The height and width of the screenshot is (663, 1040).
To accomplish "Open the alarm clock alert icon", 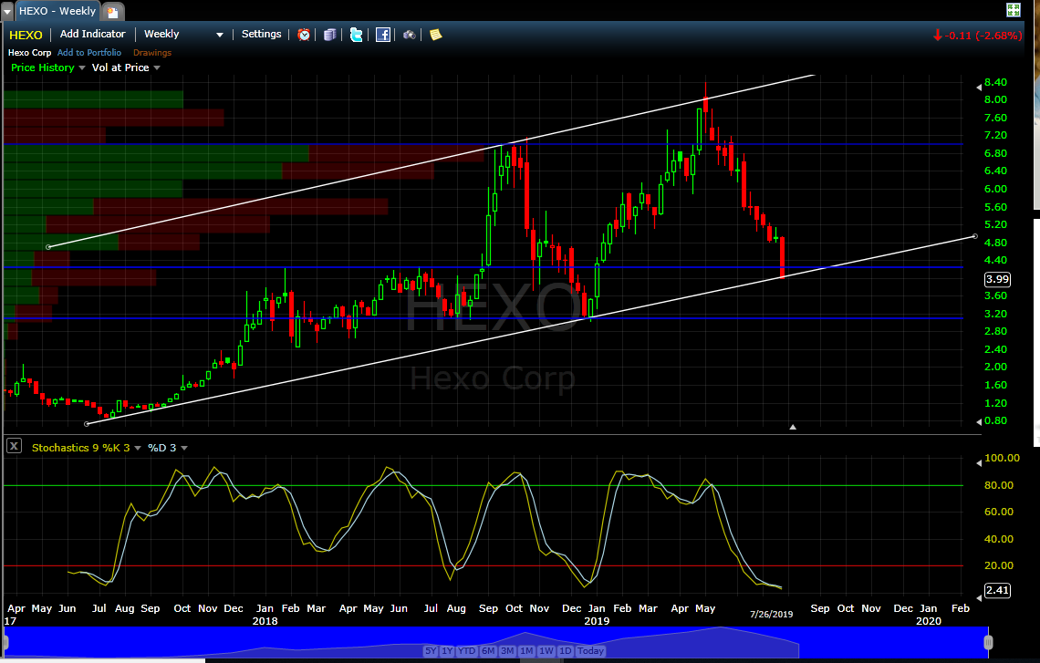I will (304, 35).
